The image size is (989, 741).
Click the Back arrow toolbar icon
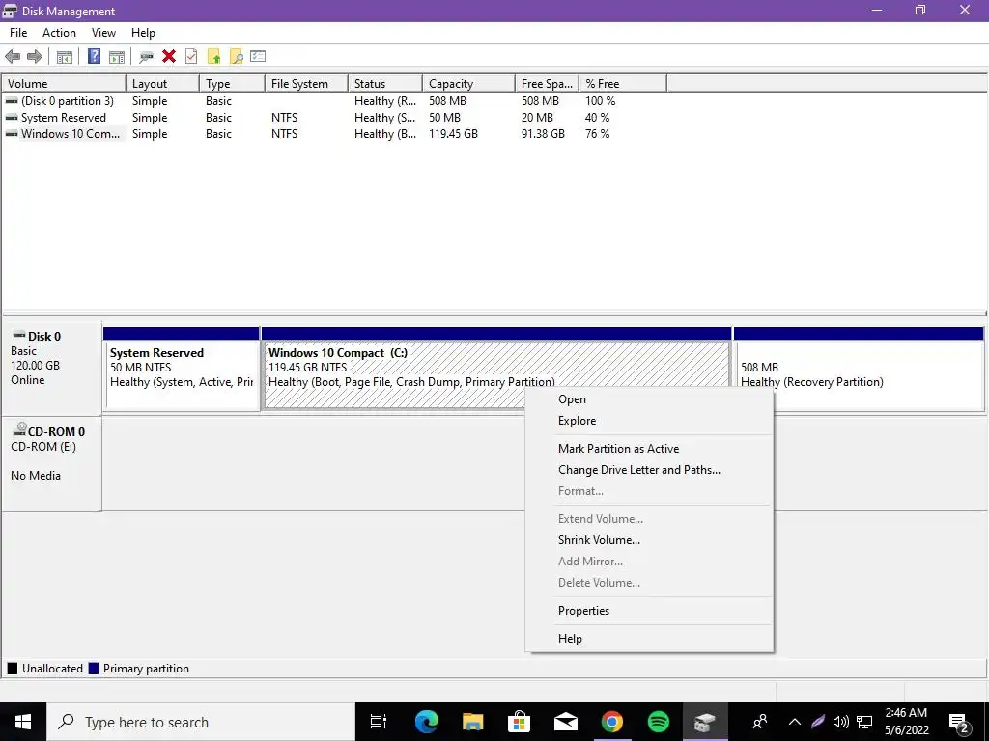click(x=13, y=57)
